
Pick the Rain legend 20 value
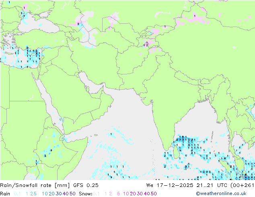pos(51,194)
